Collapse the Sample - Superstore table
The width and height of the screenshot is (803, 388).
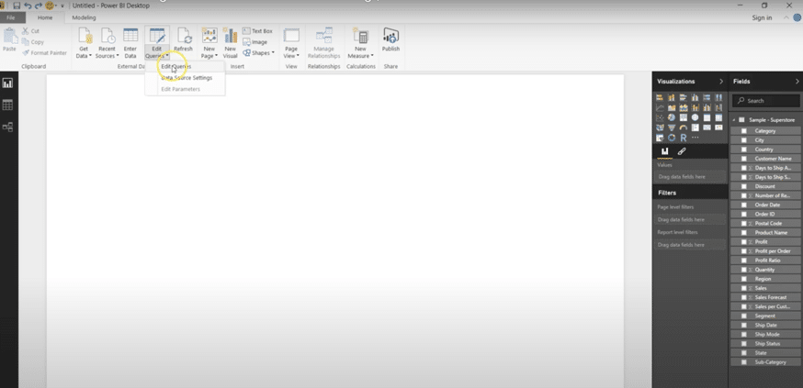tap(734, 119)
